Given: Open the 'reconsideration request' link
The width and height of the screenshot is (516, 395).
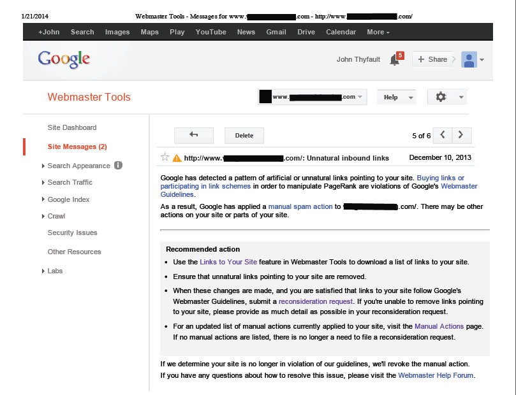Looking at the screenshot, I should coord(316,301).
